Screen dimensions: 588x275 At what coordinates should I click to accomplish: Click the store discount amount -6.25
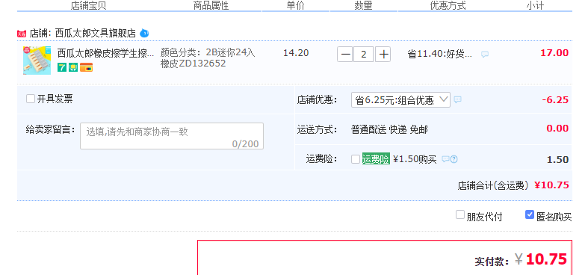click(555, 100)
